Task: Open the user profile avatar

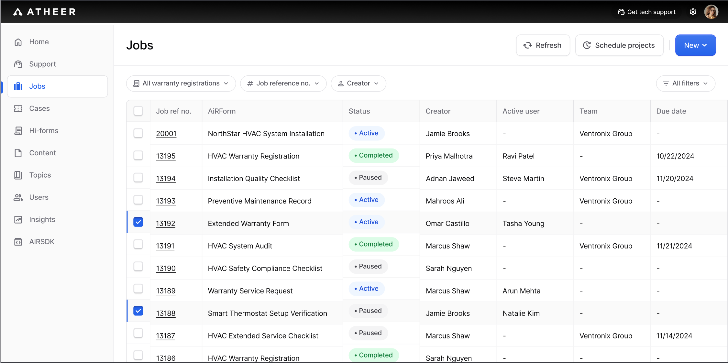Action: click(x=711, y=12)
